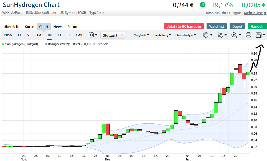Expand the save icon dropdown arrow
The width and height of the screenshot is (267, 161).
264,35
